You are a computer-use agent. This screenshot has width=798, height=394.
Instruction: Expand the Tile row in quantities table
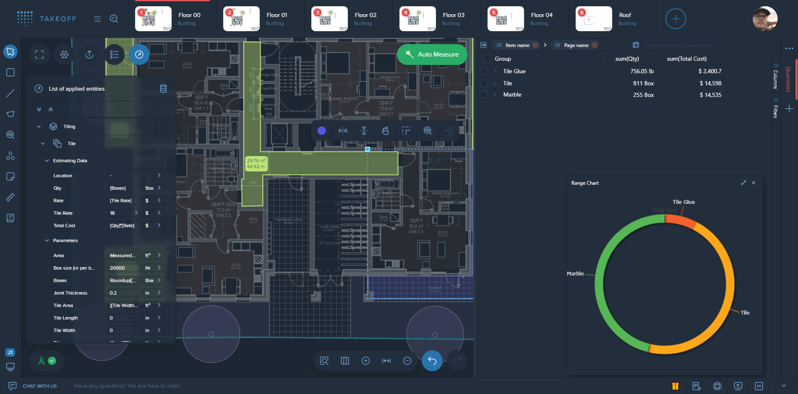pos(494,83)
